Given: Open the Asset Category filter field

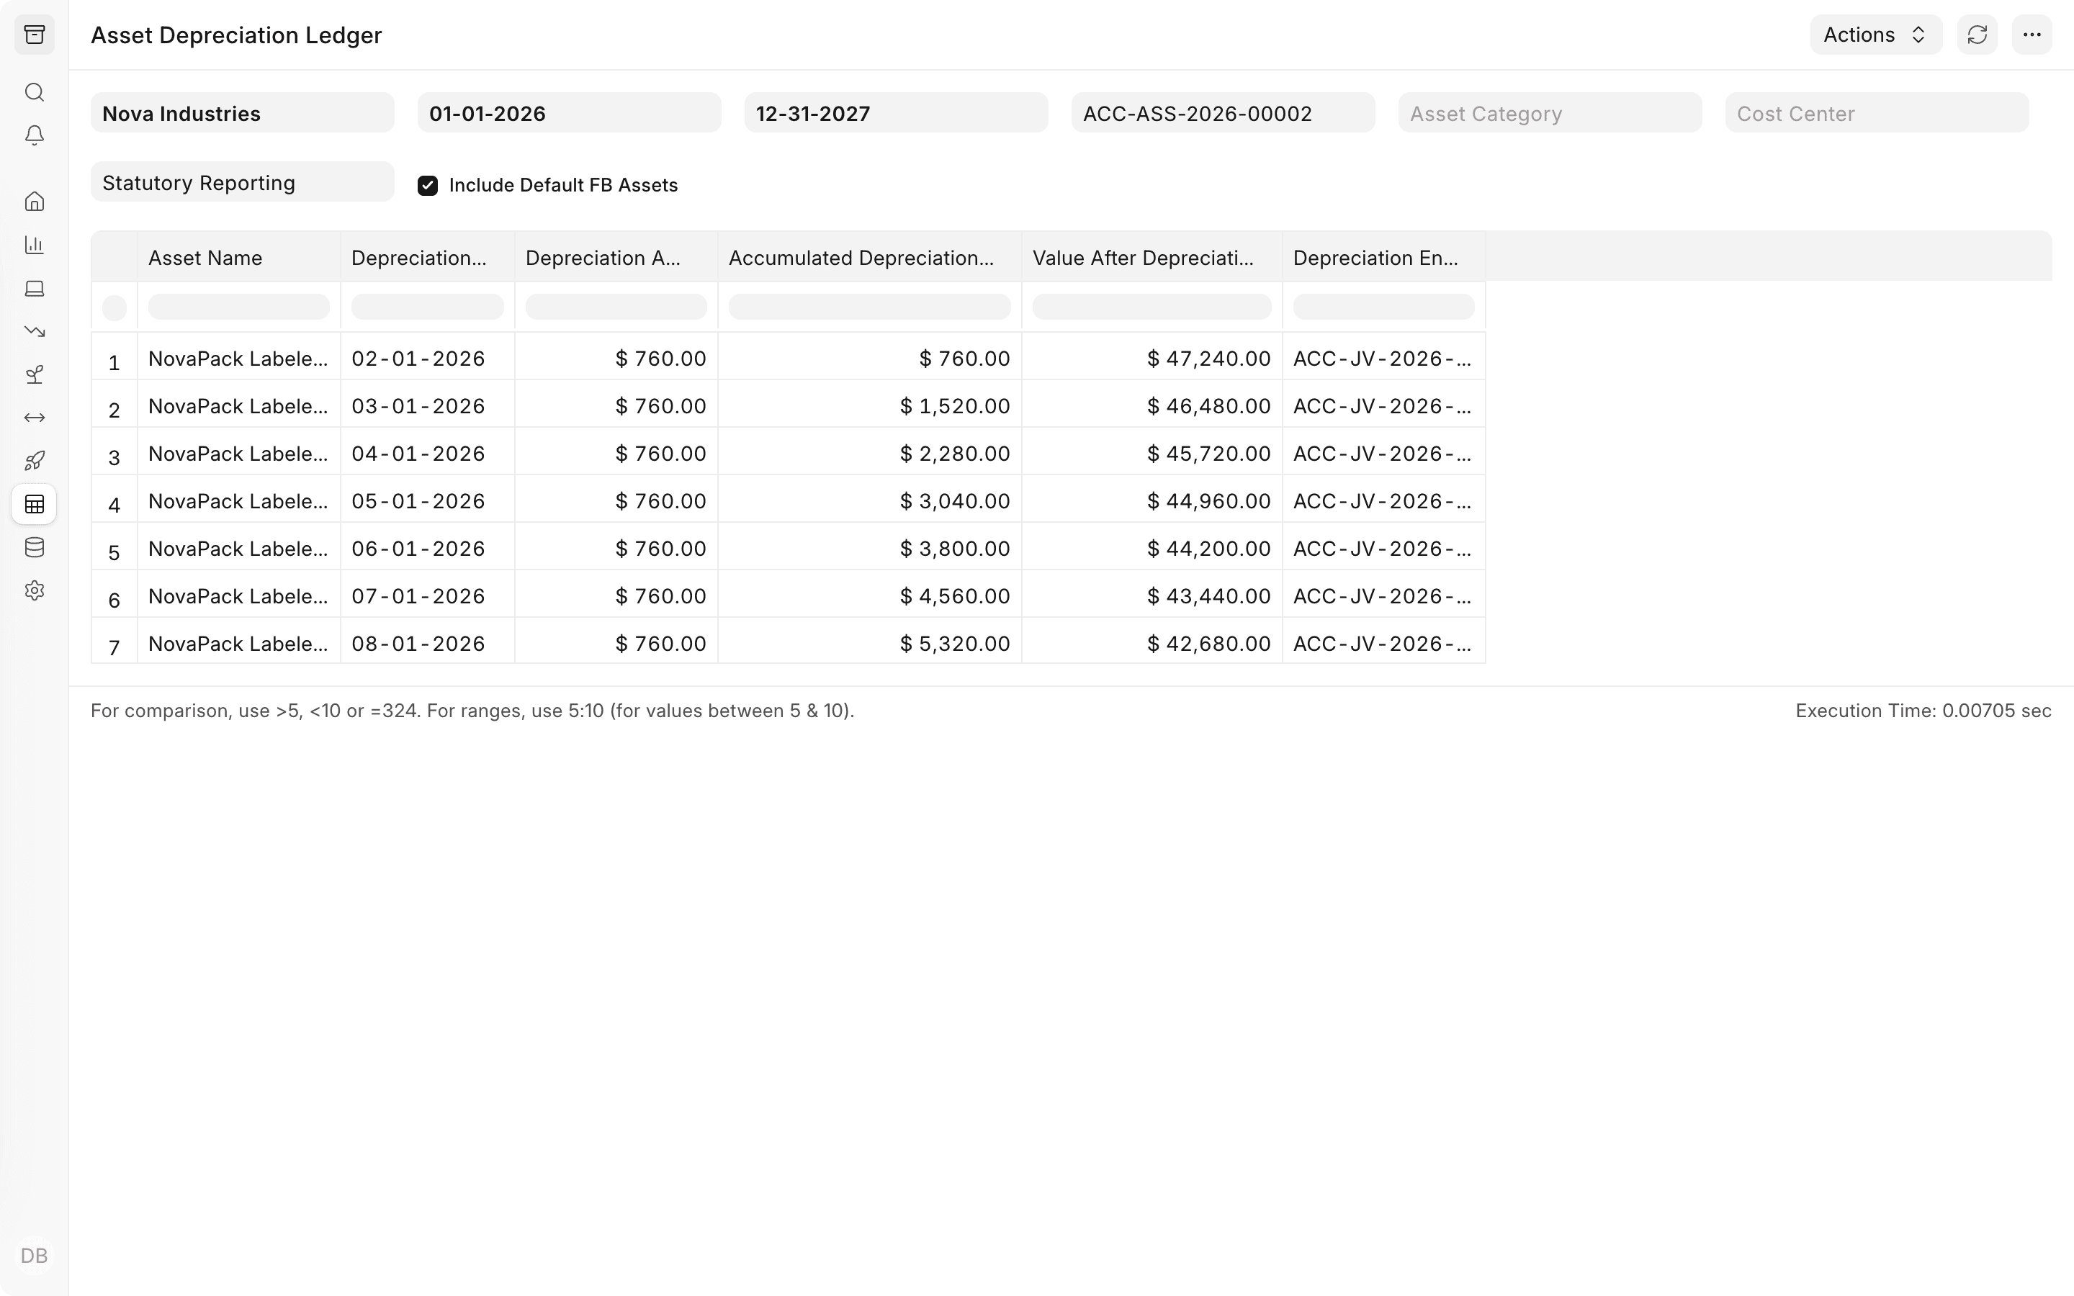Looking at the screenshot, I should (x=1550, y=113).
